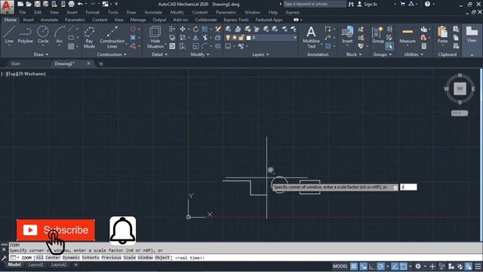Click the New drawing icon

pos(20,4)
